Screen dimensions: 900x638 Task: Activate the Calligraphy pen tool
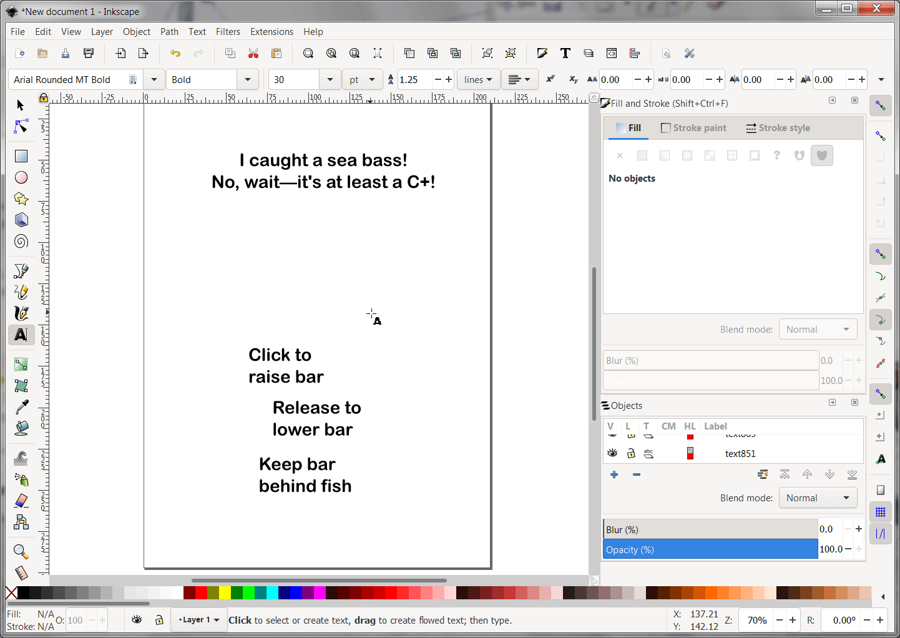click(x=21, y=313)
